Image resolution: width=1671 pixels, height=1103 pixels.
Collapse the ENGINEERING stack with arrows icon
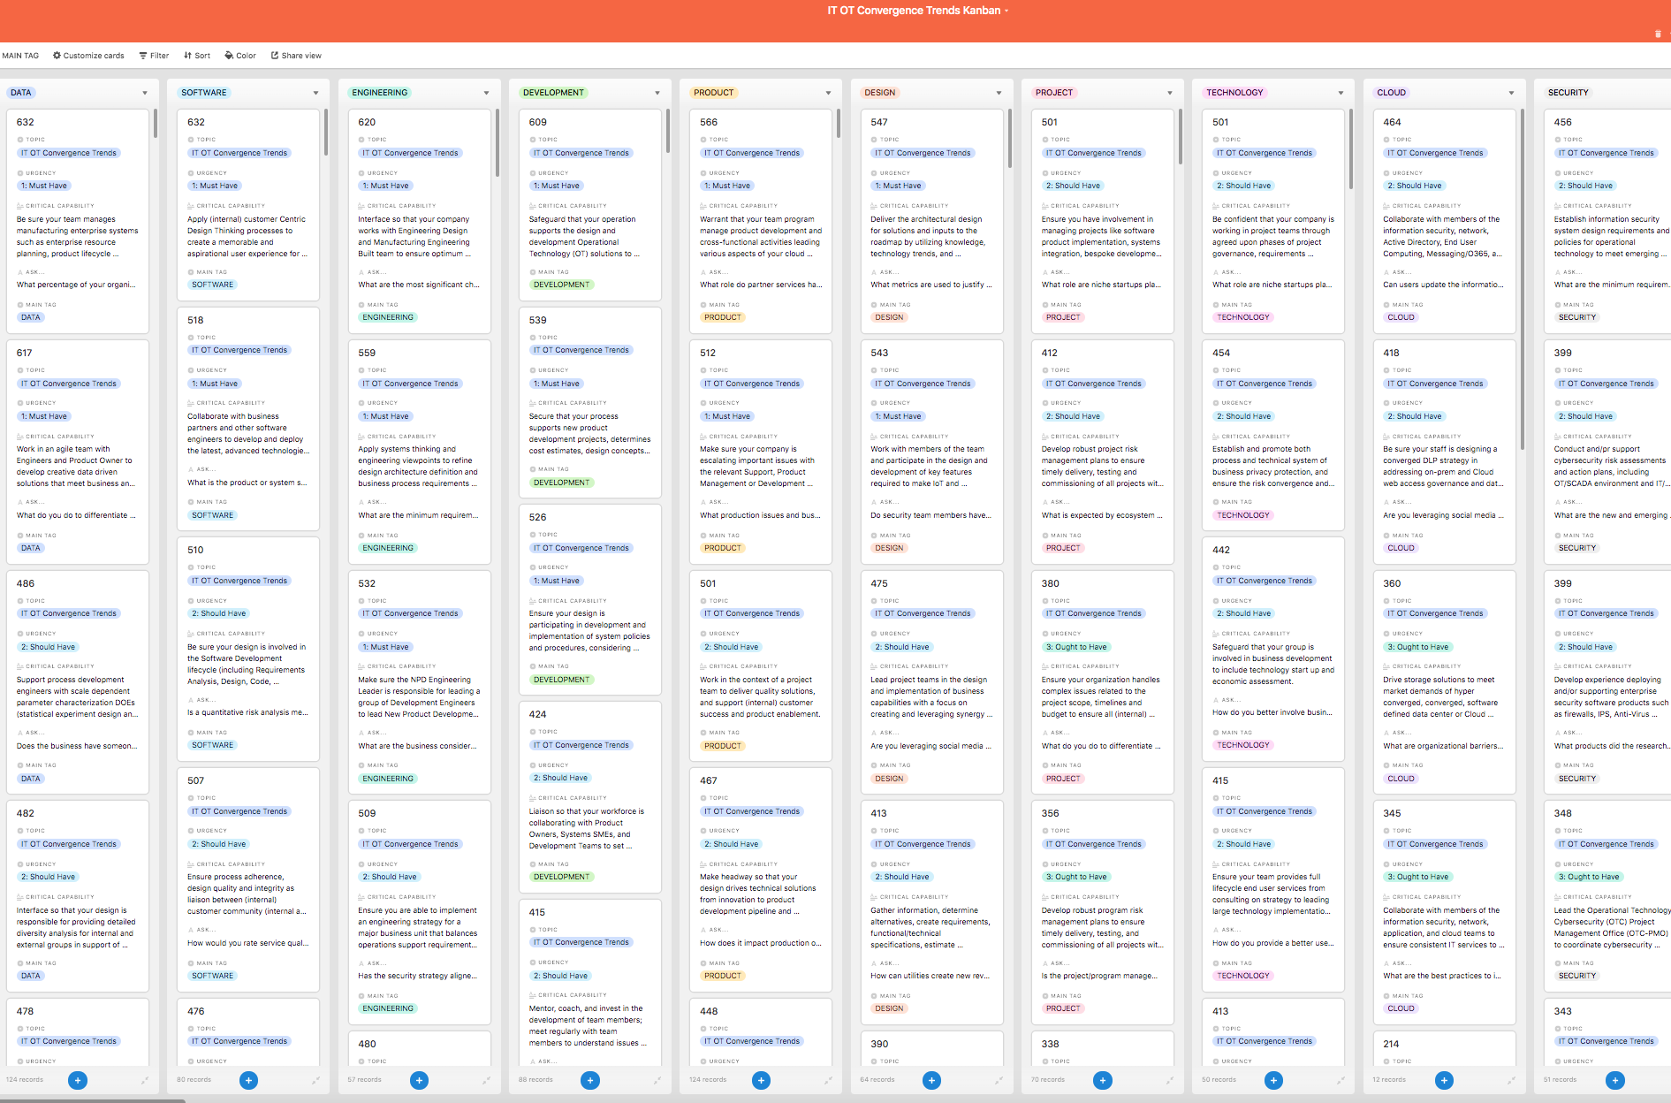click(x=486, y=1080)
